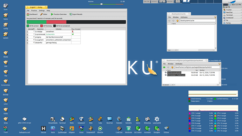242x136 pixels.
Task: Launch Terminal desktop icon
Action: (62, 120)
